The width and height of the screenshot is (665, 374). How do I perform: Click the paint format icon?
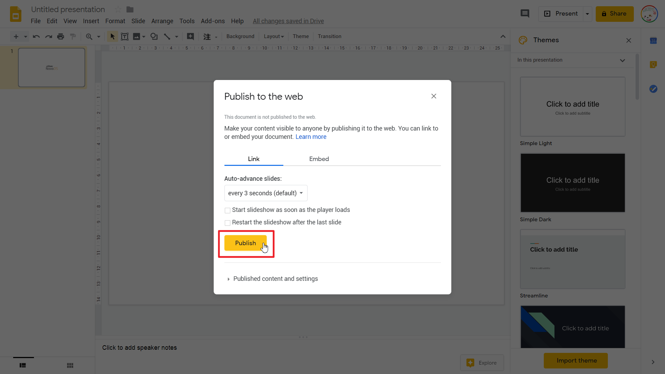pos(73,36)
